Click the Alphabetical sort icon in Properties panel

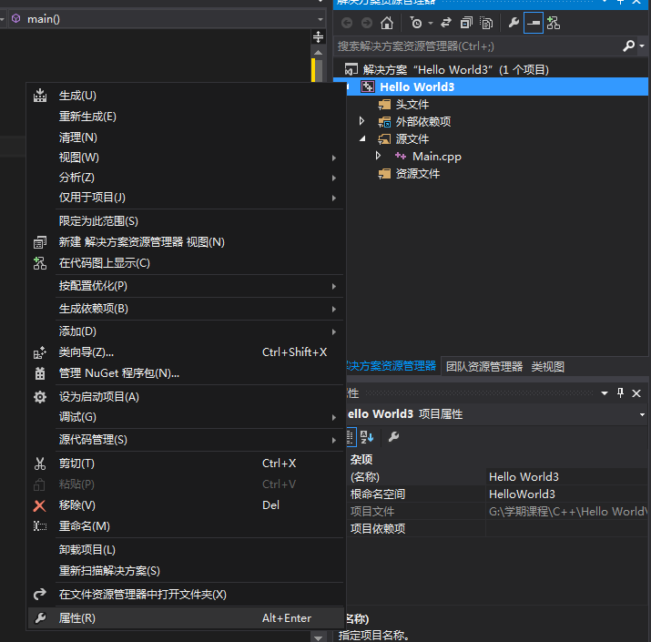tap(367, 437)
